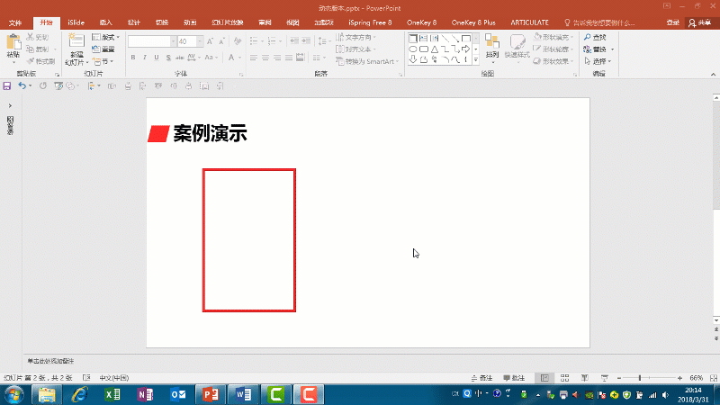Select the right arrow shape in gallery
The height and width of the screenshot is (405, 720).
tap(465, 49)
